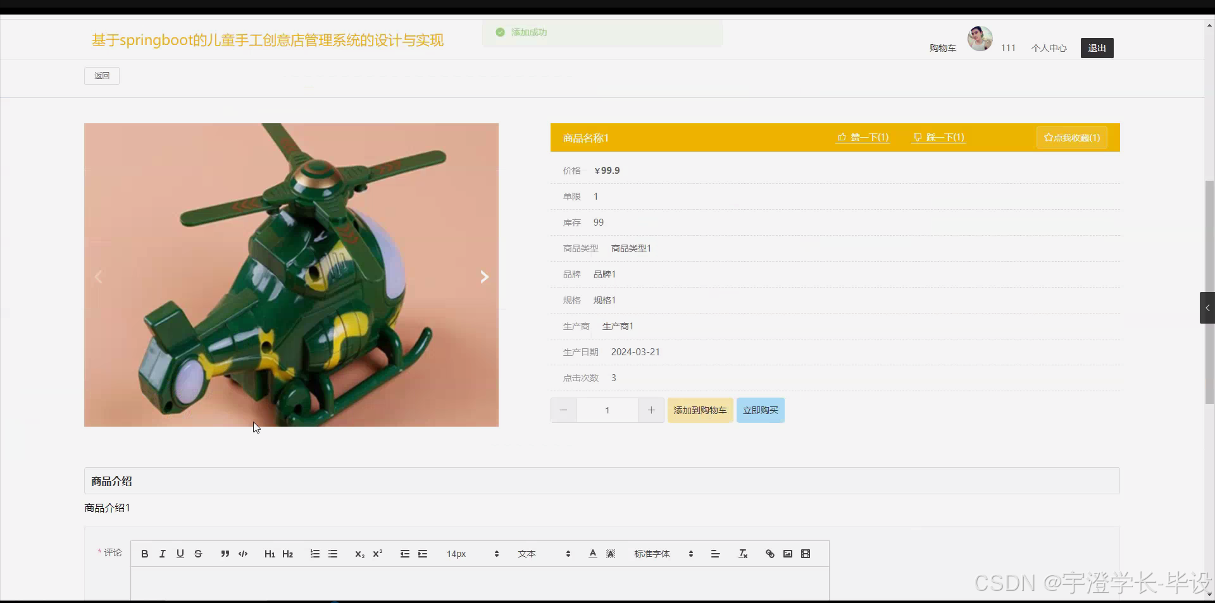Expand the 标准字体 font family dropdown

click(661, 554)
